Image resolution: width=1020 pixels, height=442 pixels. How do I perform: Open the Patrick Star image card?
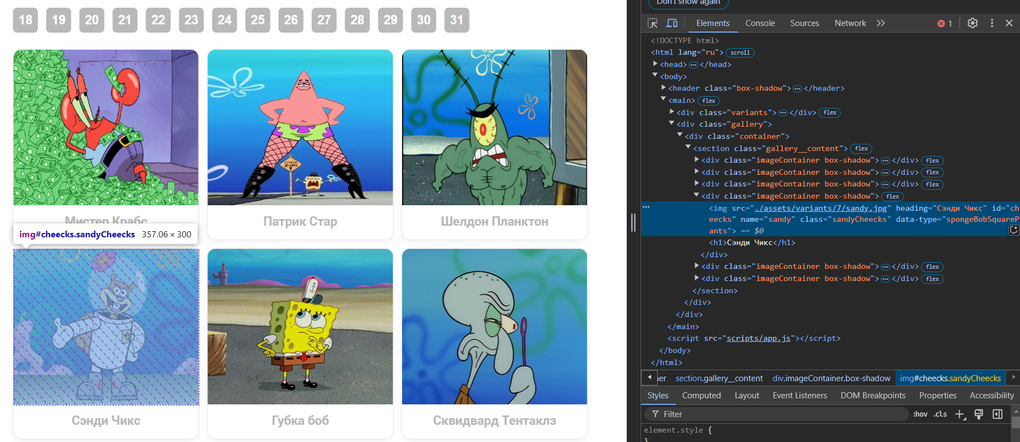[x=300, y=128]
